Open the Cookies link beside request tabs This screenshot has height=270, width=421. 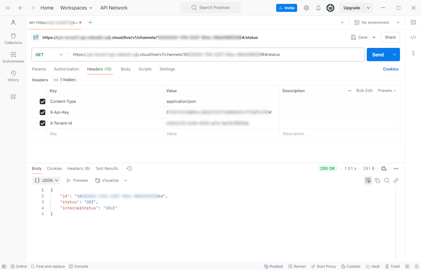pos(391,69)
